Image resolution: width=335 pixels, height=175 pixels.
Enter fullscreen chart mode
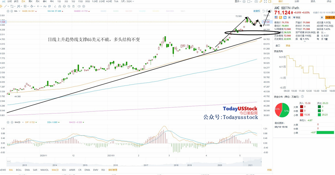265,1
